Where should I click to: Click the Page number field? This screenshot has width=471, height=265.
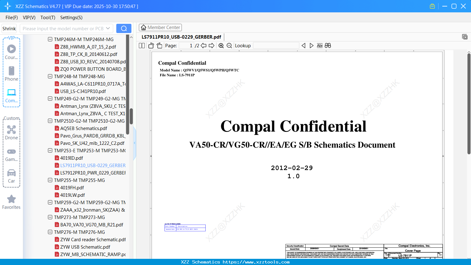click(186, 45)
